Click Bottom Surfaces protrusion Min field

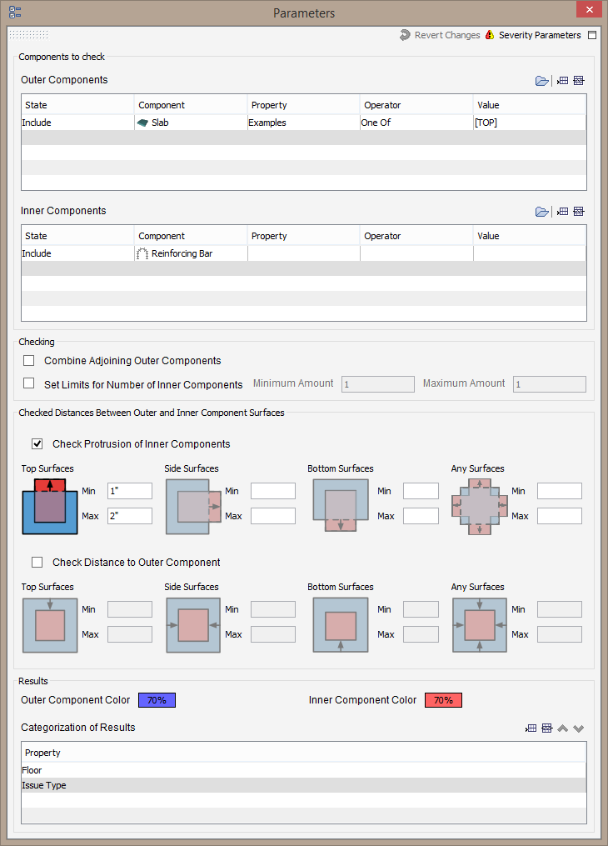[x=421, y=491]
